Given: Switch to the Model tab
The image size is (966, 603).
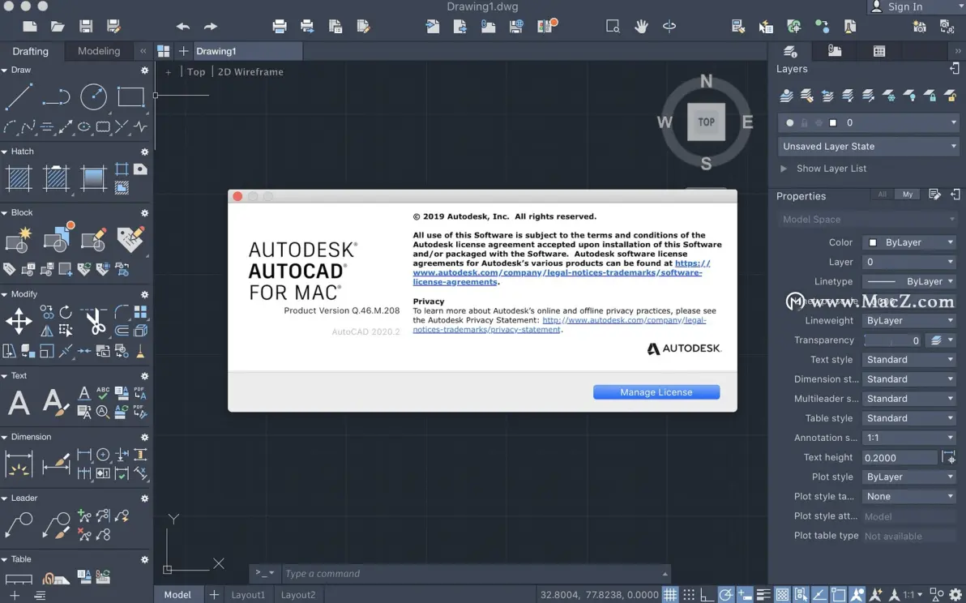Looking at the screenshot, I should [177, 594].
